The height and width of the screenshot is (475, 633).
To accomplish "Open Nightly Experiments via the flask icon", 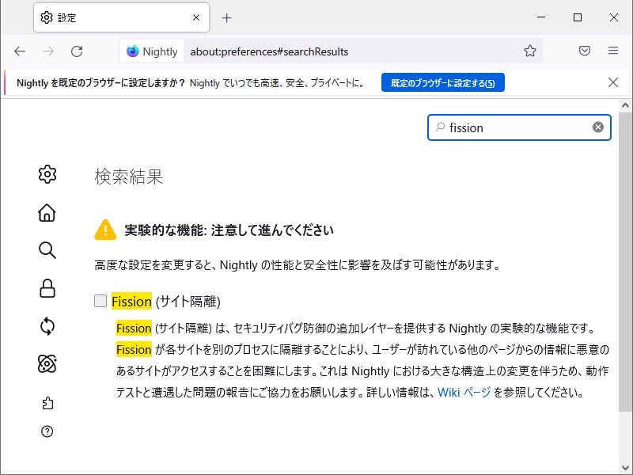I will [x=47, y=365].
